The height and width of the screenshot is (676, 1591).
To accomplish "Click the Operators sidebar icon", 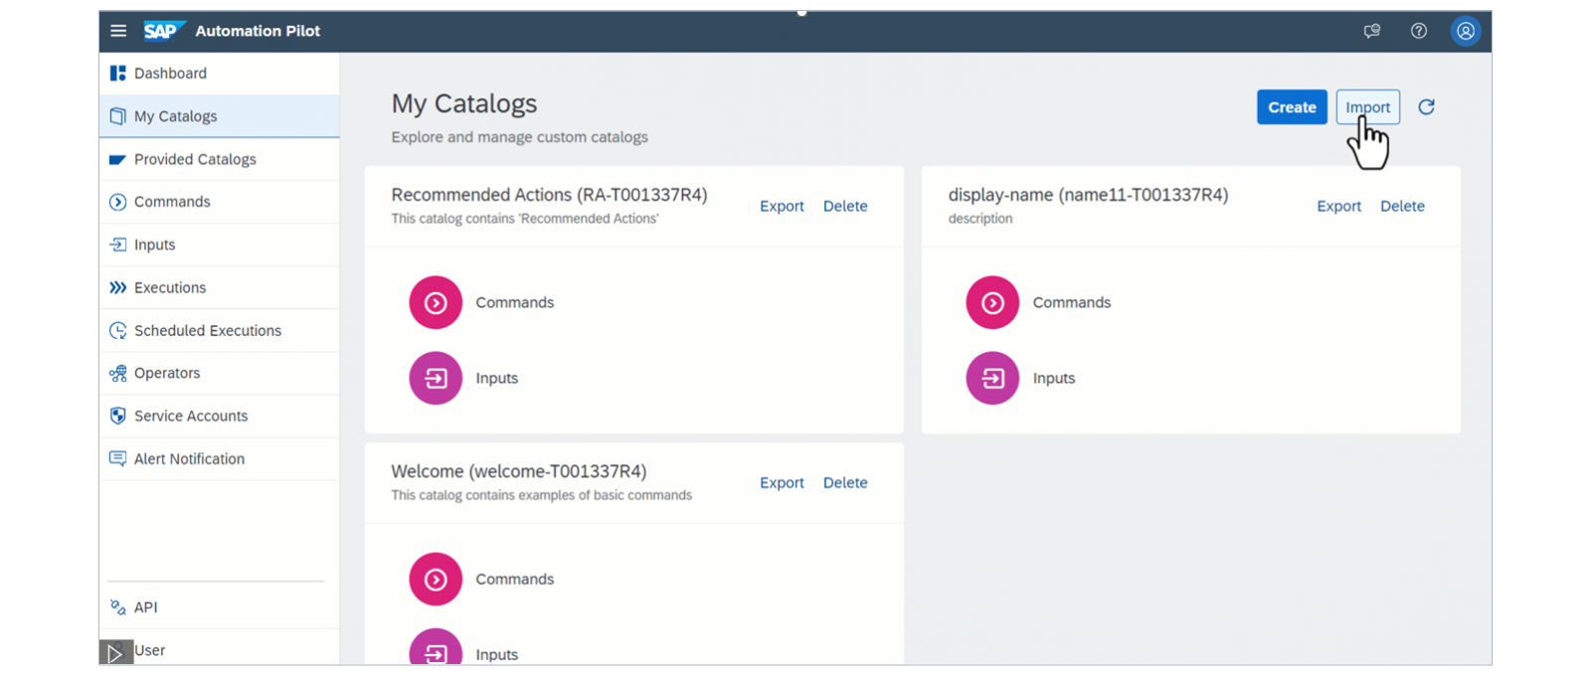I will coord(117,373).
